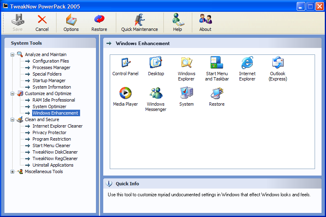Collapse the Clean and Secure tree node
Screen dimensions: 326x217
pos(13,120)
